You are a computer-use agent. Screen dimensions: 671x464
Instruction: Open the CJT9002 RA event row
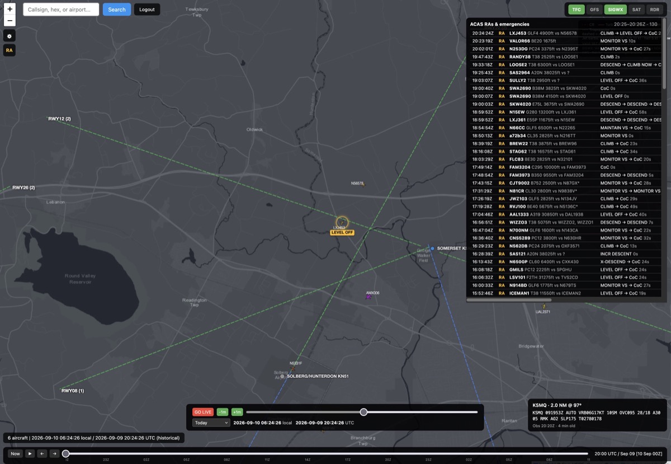565,183
